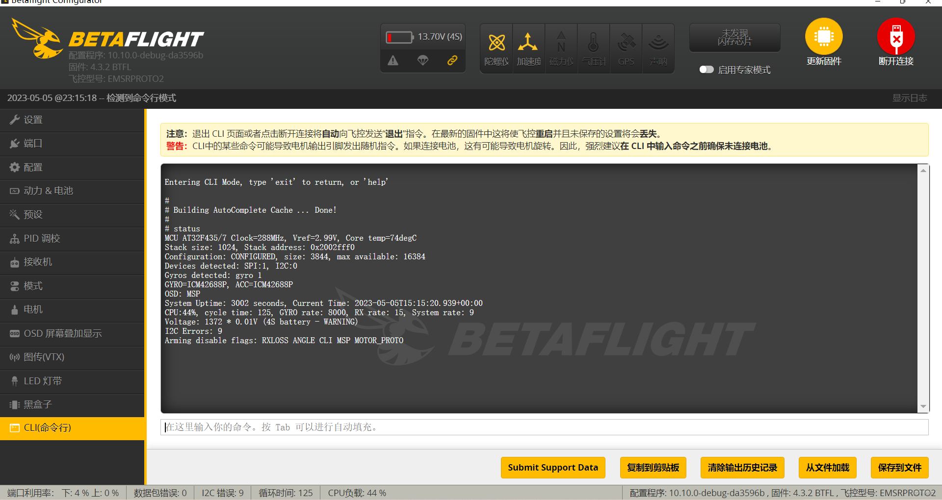Screen dimensions: 942x500
Task: Select the accelerometer sensor icon
Action: pyautogui.click(x=528, y=49)
